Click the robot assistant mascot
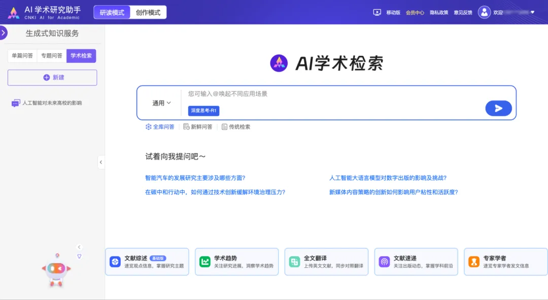Viewport: 548px width, 300px height. [x=56, y=270]
